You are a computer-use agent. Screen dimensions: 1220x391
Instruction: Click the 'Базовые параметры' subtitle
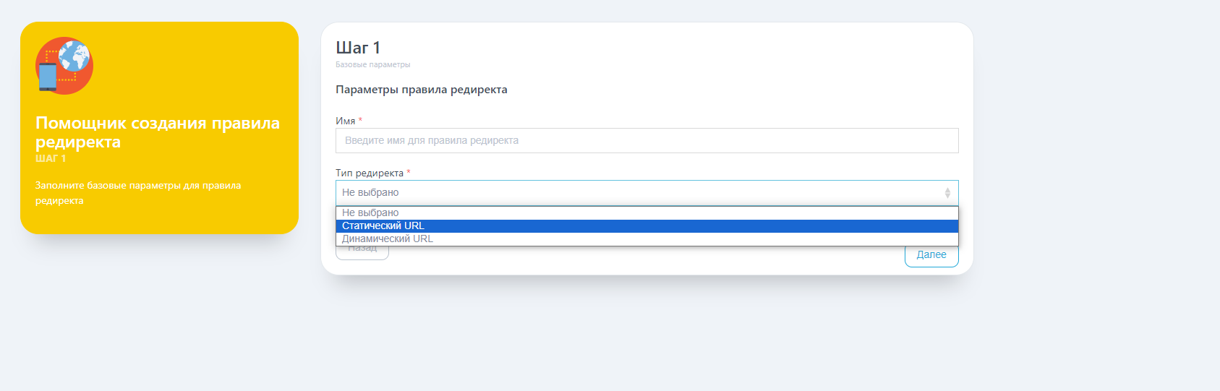[x=372, y=65]
